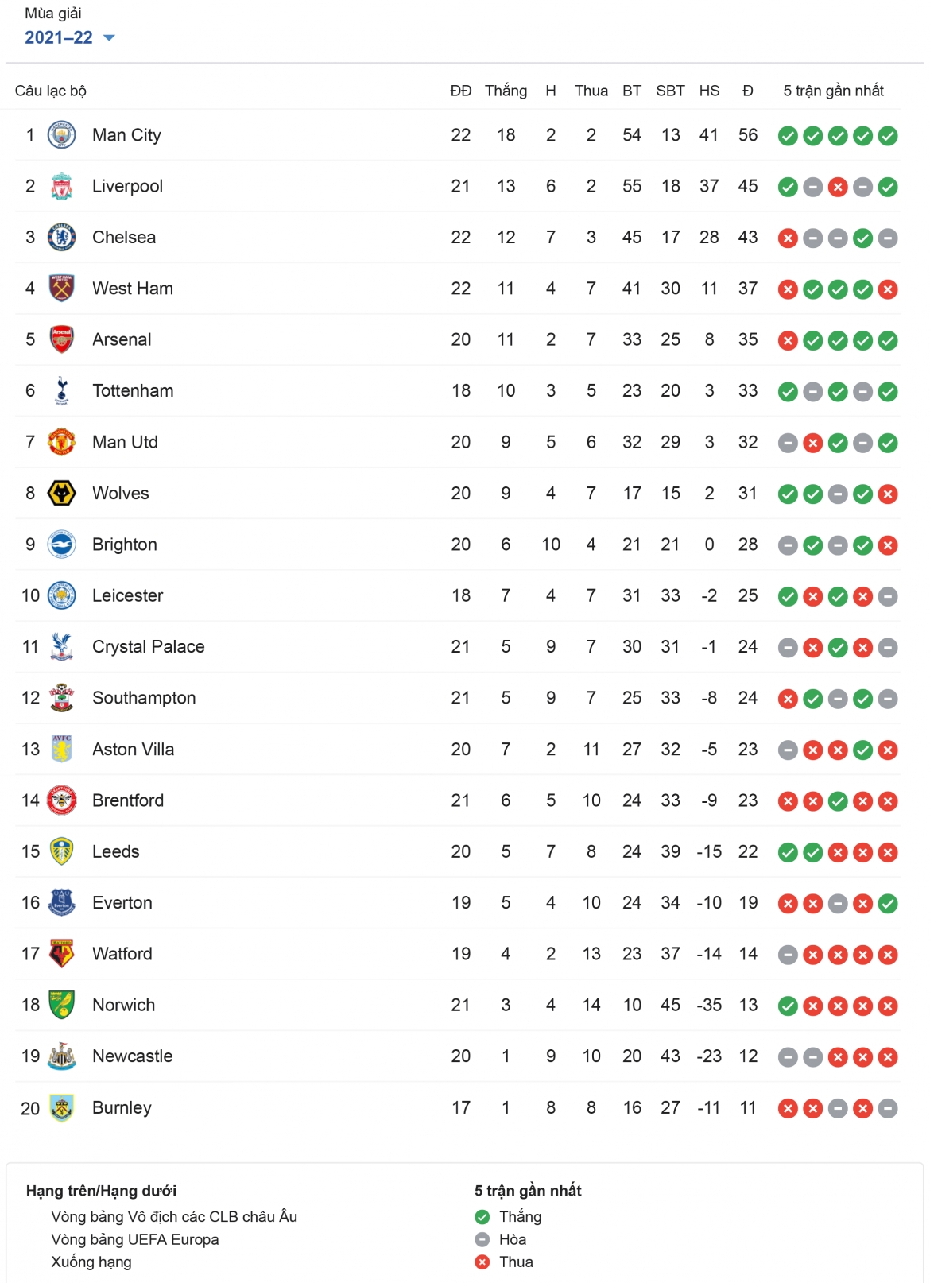Open the 2021–22 season dropdown

coord(70,37)
